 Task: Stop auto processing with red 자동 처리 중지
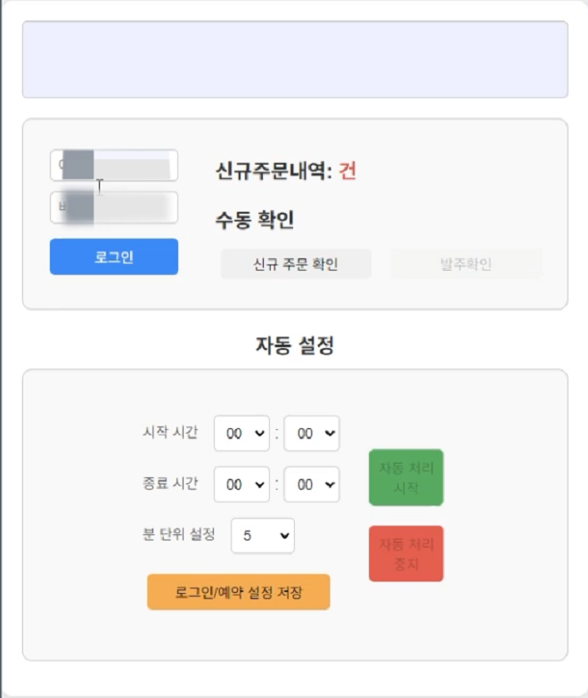click(406, 554)
